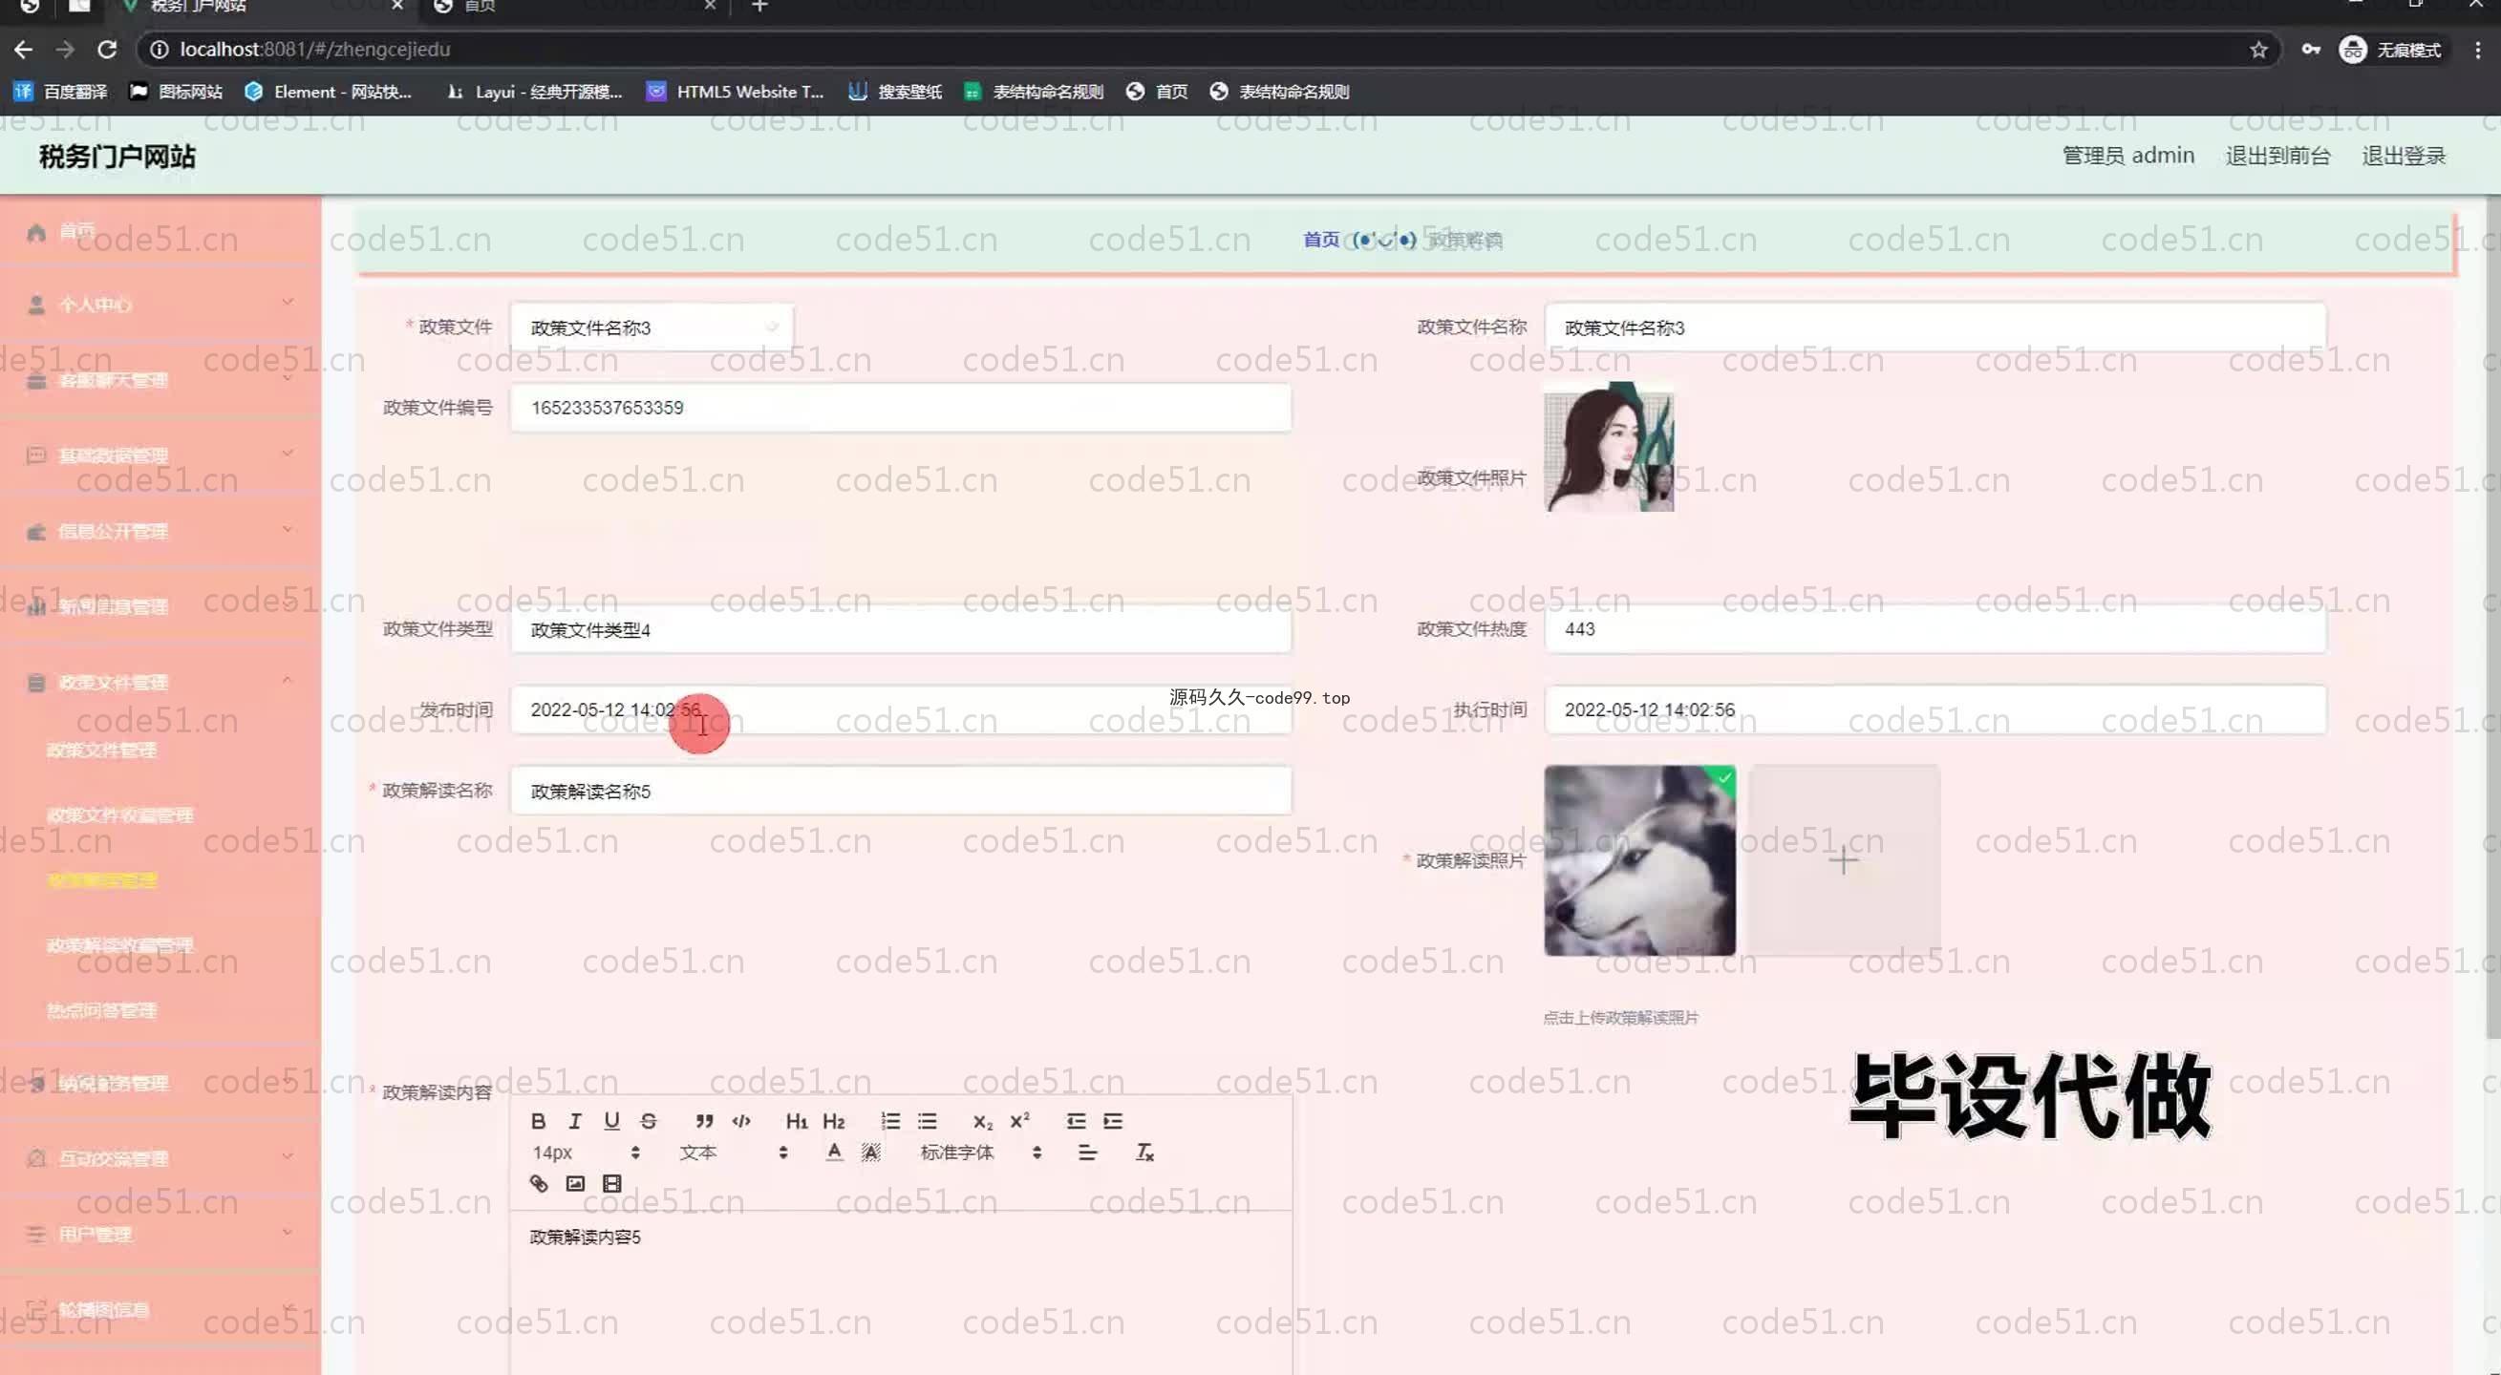Insert a code block with the code icon

pyautogui.click(x=741, y=1121)
